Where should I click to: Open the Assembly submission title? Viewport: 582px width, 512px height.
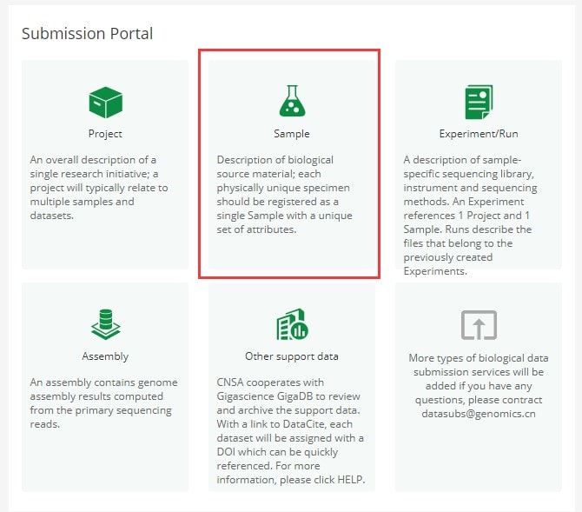(105, 356)
